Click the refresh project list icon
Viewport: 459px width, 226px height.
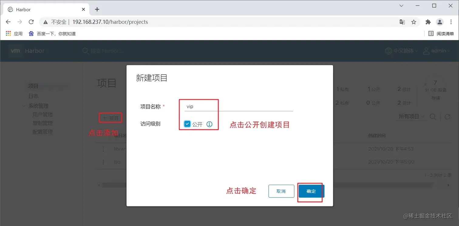click(x=447, y=116)
